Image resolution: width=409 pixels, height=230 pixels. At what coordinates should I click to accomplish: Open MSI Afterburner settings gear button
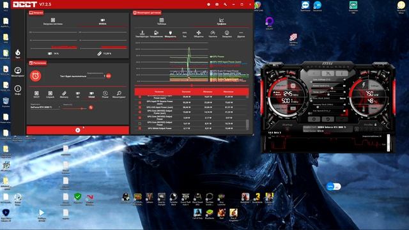pos(314,119)
